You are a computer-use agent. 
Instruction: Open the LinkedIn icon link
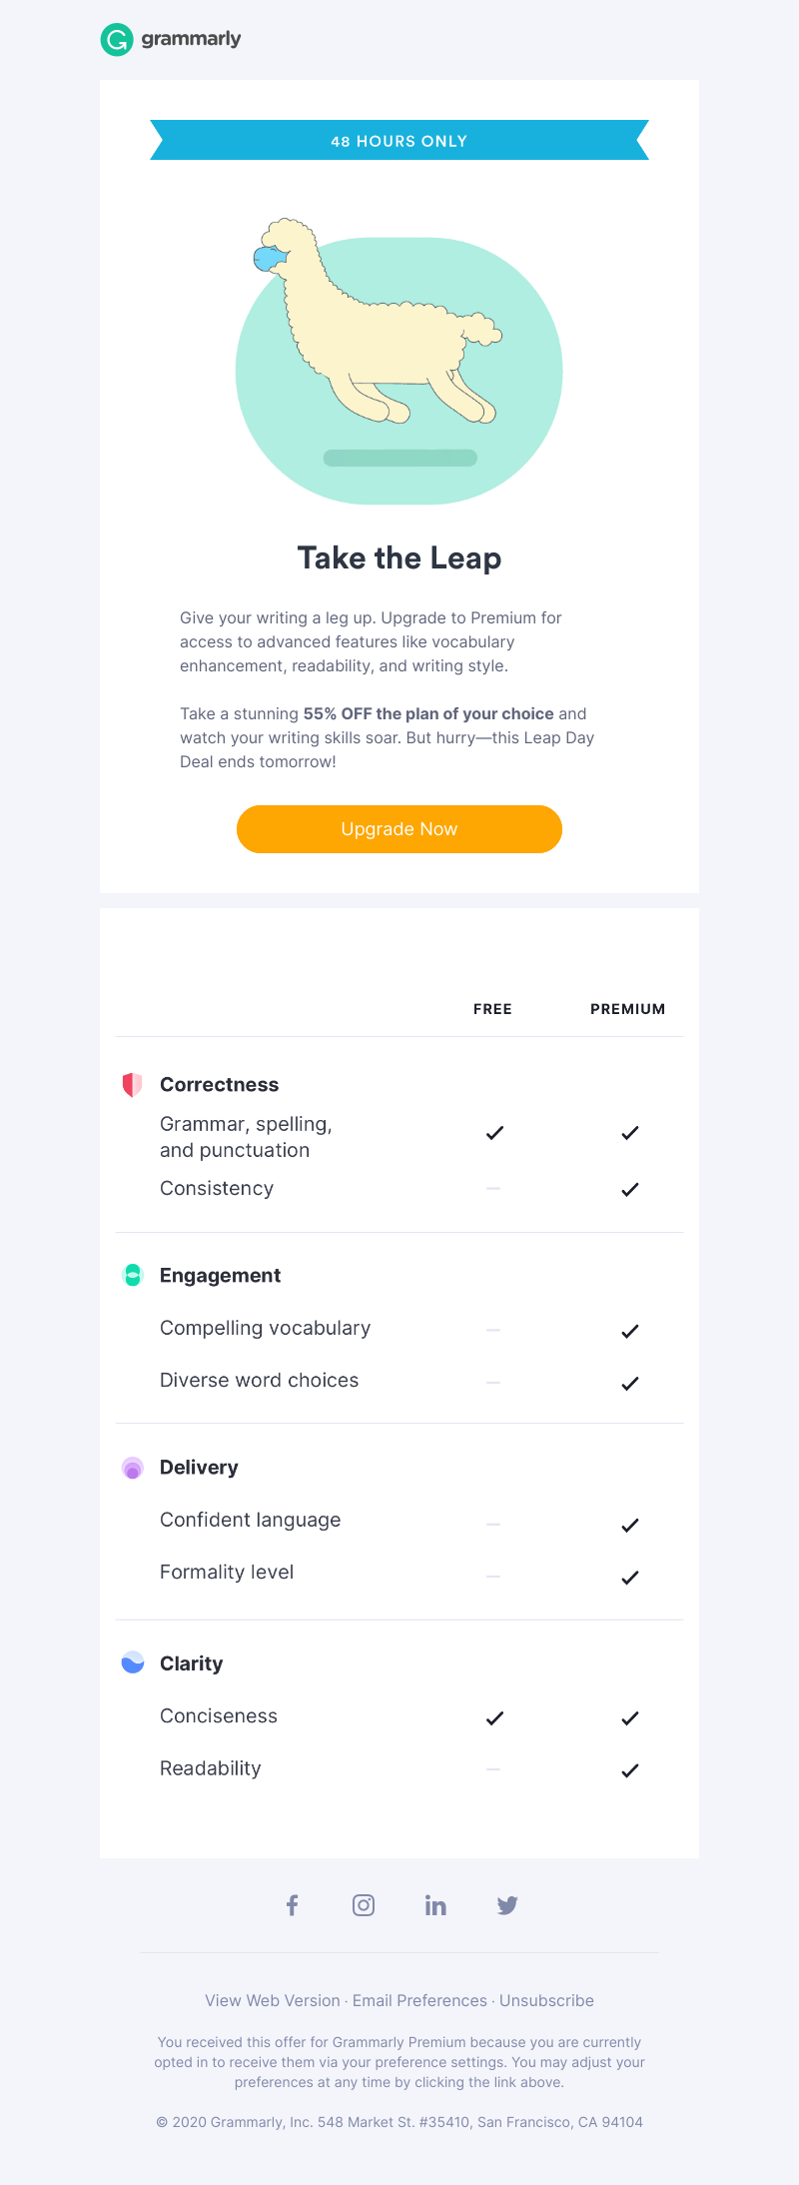pos(435,1905)
